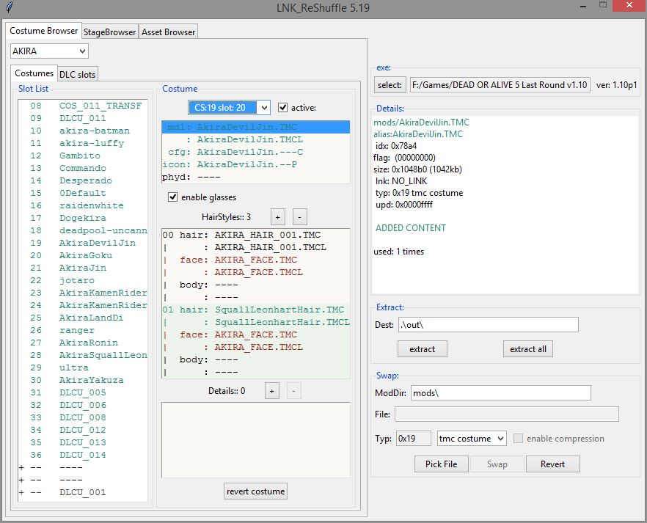Image resolution: width=647 pixels, height=523 pixels.
Task: Select slot 28 AkiraSquallLeon
Action: coord(82,355)
